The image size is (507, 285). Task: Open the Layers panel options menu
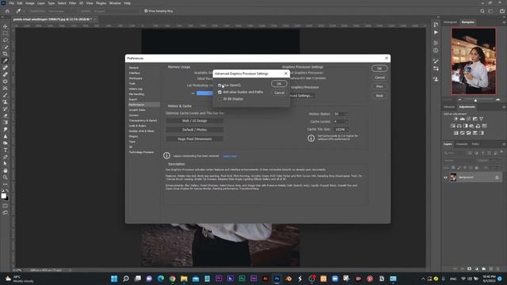(504, 144)
